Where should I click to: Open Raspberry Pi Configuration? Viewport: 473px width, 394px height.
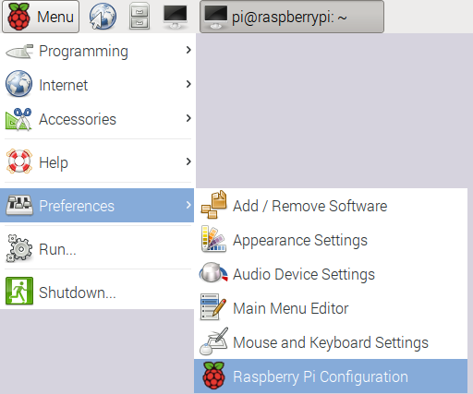pyautogui.click(x=331, y=376)
